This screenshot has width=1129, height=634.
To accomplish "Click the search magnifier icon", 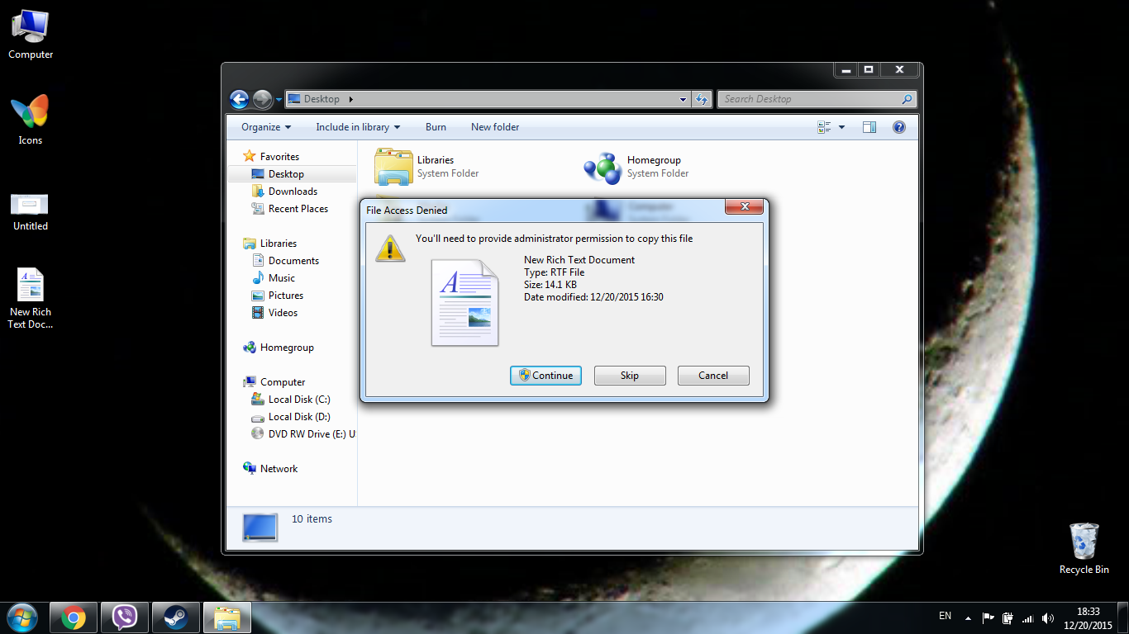I will tap(907, 99).
